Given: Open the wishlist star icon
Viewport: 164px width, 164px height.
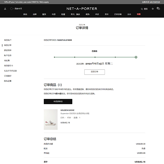Looking at the screenshot, I should point(153,9).
